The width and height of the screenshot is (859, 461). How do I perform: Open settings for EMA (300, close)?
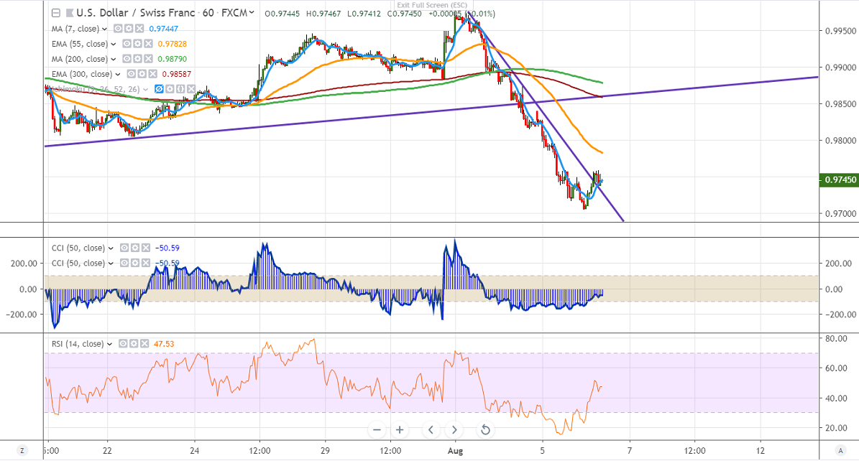142,74
